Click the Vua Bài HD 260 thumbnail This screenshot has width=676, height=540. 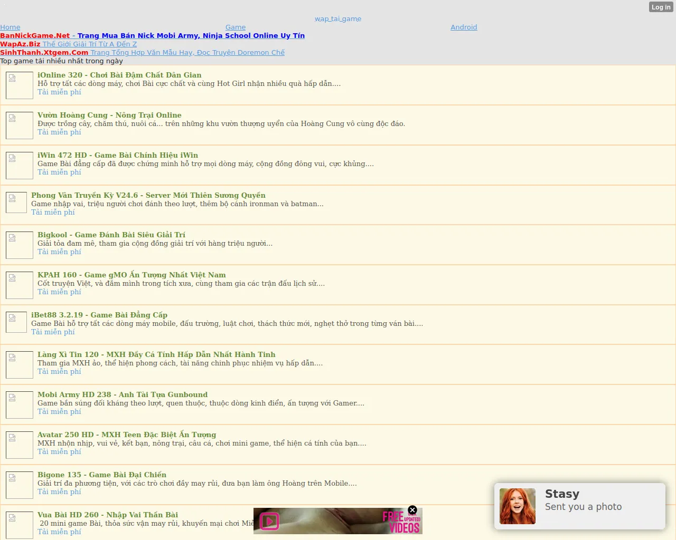point(20,525)
